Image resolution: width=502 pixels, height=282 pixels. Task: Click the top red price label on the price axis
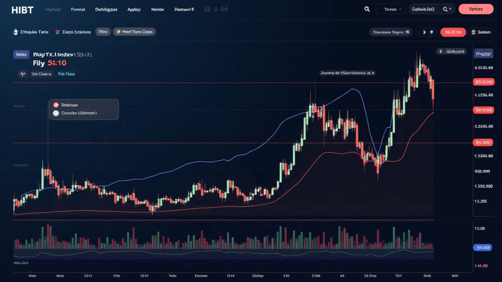click(x=482, y=82)
